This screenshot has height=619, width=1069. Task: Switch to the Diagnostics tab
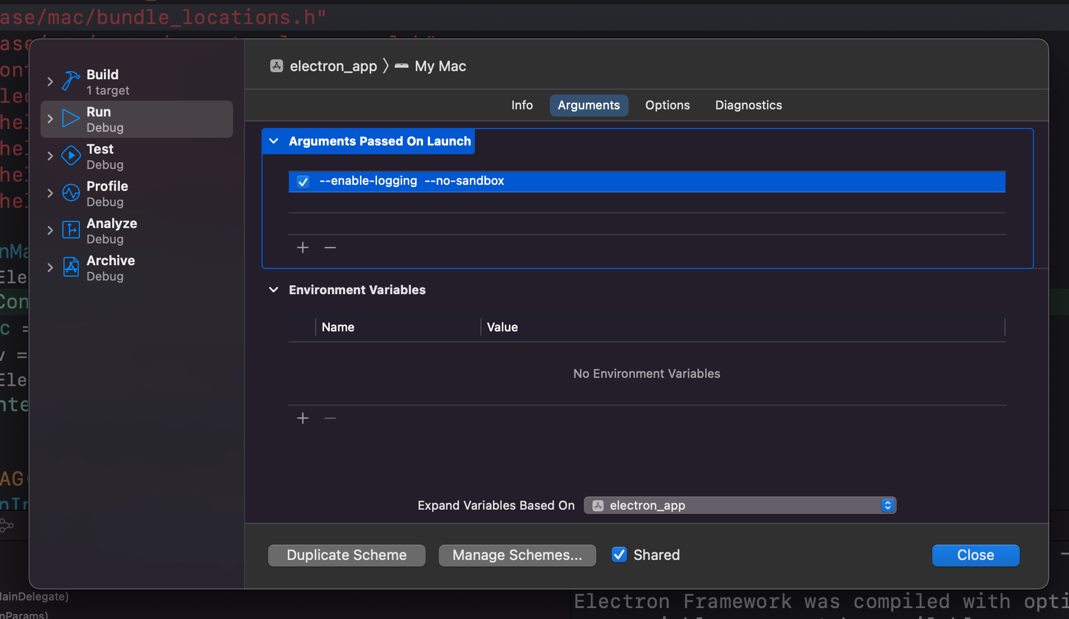click(x=748, y=105)
